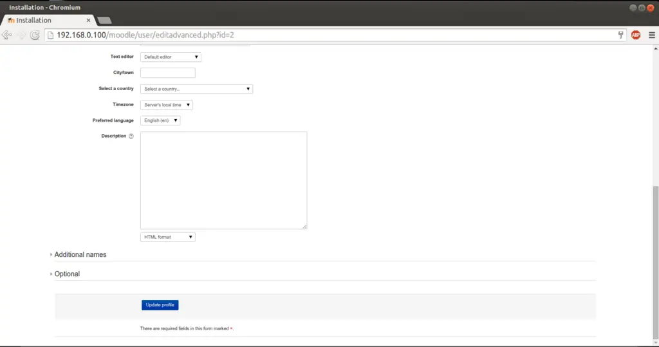Image resolution: width=659 pixels, height=347 pixels.
Task: Click the Description label
Action: coord(113,136)
